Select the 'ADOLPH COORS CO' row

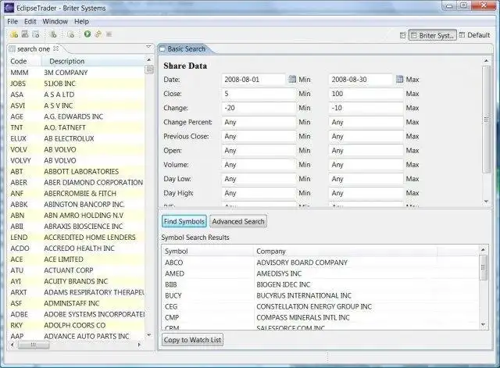click(x=77, y=325)
